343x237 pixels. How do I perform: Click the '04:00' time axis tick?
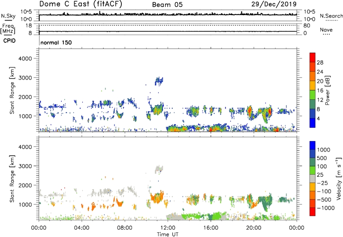(x=81, y=228)
